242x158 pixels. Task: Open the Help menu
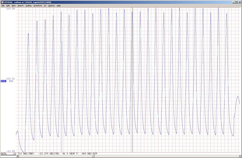tap(59, 5)
